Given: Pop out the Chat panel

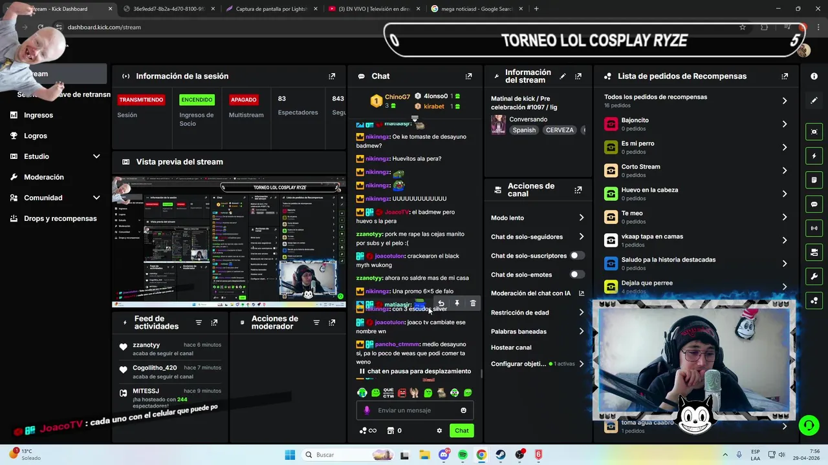Looking at the screenshot, I should [468, 76].
